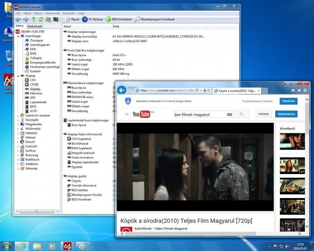This screenshot has height=251, width=314.
Task: Expand the Sebesség tree node
Action: [18, 168]
